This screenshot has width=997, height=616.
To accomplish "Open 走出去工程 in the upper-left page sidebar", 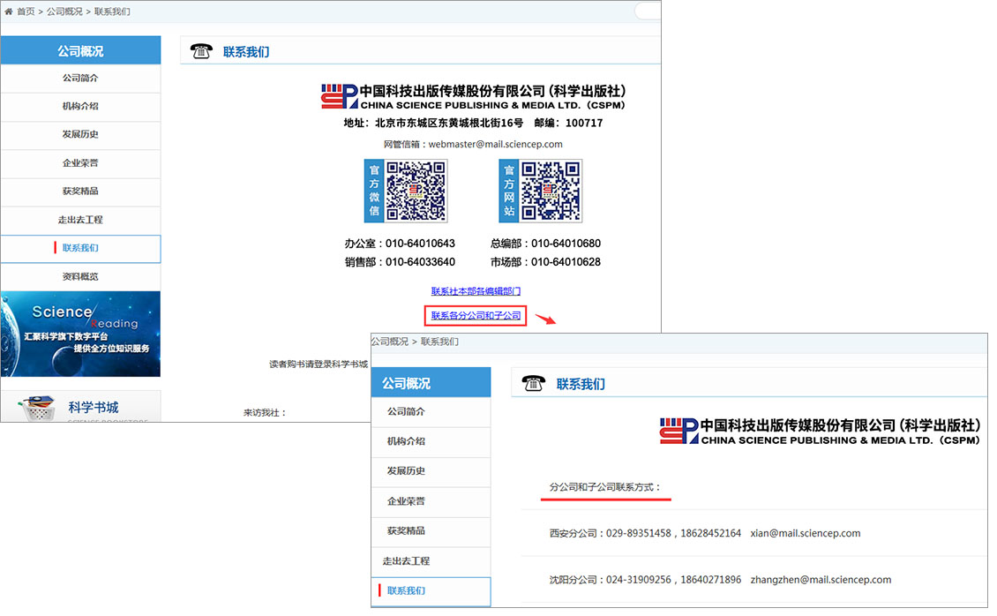I will coord(81,220).
